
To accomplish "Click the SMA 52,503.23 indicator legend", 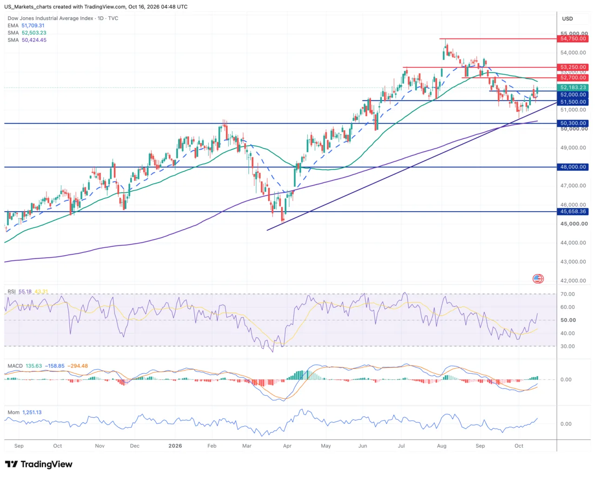I will 27,33.
